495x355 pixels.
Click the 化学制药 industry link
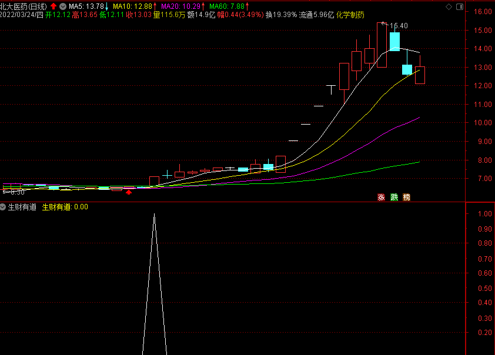tap(350, 15)
